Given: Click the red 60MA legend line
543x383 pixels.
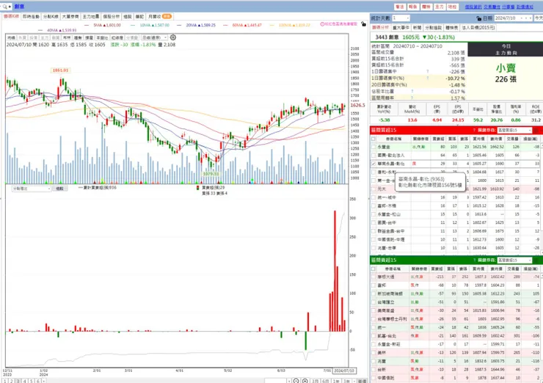Looking at the screenshot, I should (x=226, y=25).
